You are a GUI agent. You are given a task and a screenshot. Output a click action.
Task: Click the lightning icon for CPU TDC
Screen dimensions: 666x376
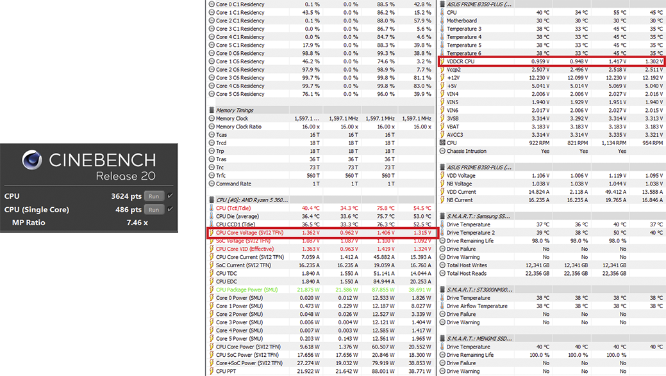[212, 274]
